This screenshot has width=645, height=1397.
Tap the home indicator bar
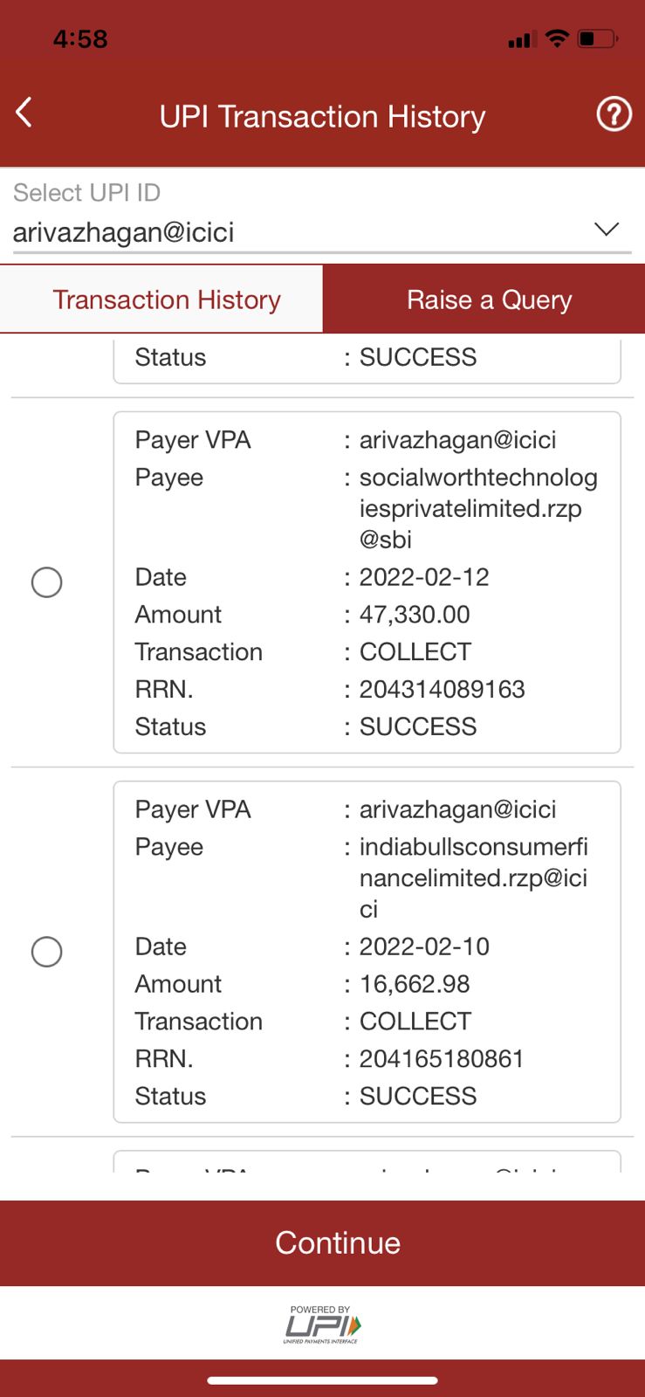pos(322,1380)
